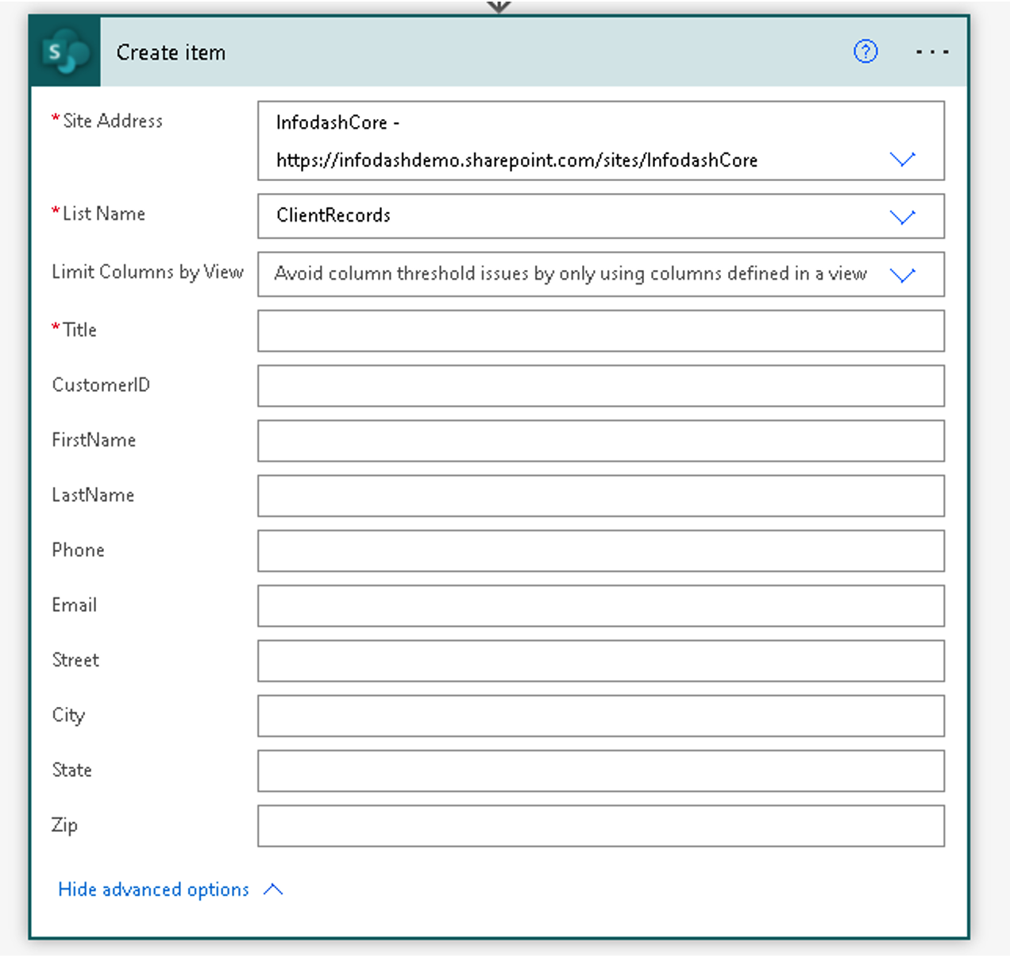The image size is (1010, 958).
Task: Click the upward chevron beside Hide advanced options
Action: tap(273, 889)
